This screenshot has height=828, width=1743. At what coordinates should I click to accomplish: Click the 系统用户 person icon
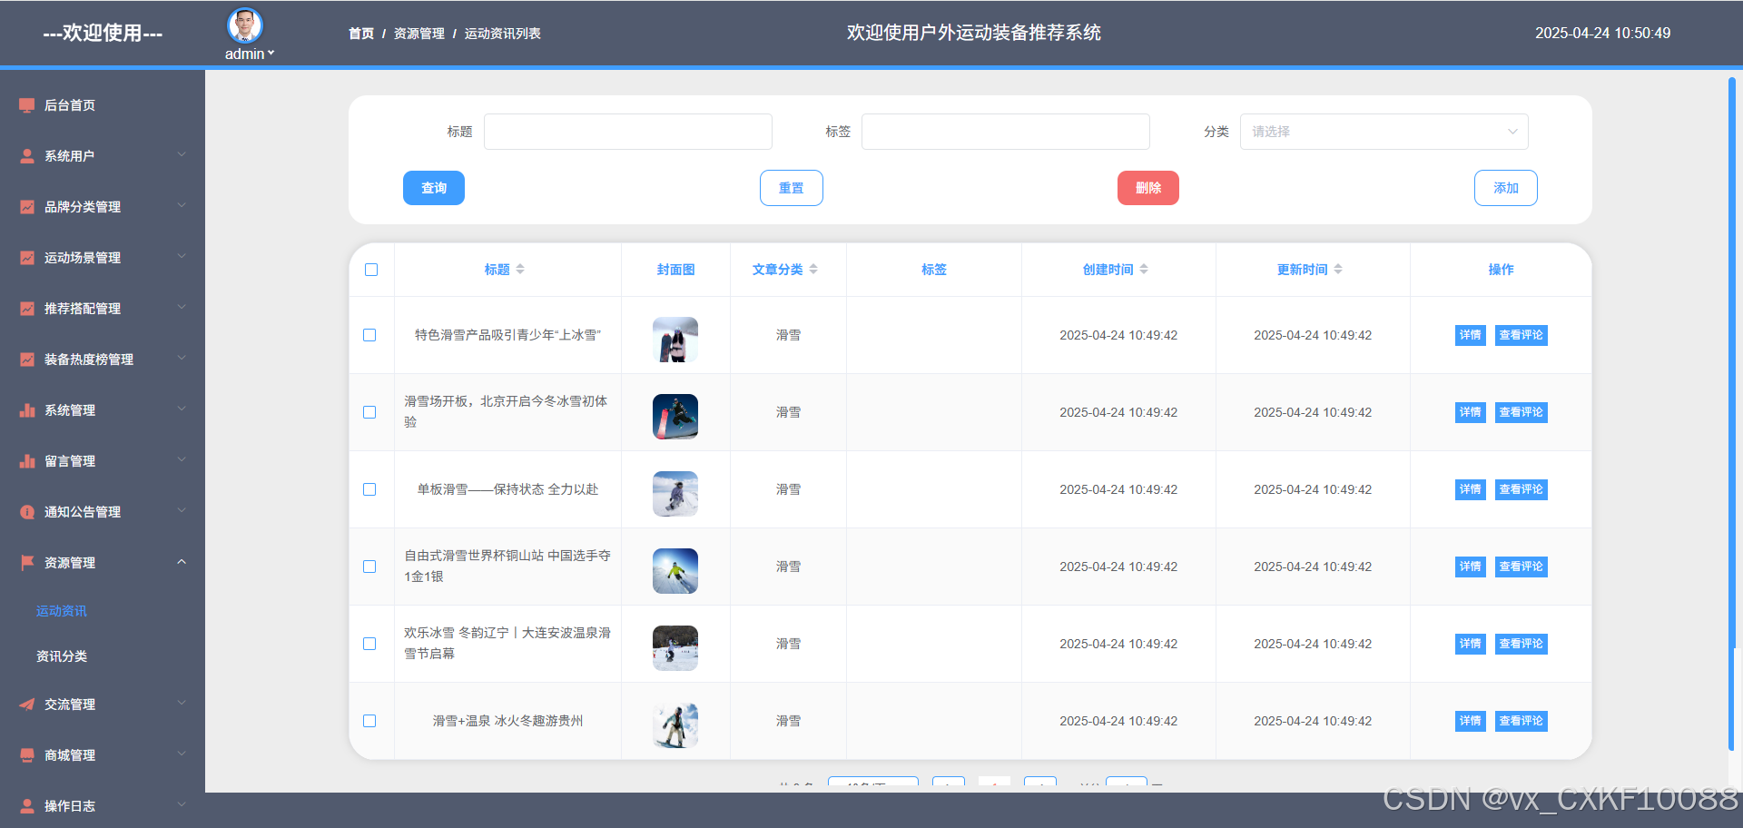click(27, 156)
